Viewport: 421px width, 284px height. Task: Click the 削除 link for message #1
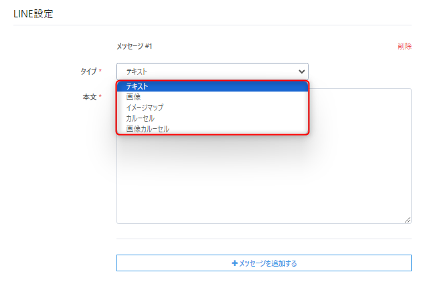[x=404, y=46]
